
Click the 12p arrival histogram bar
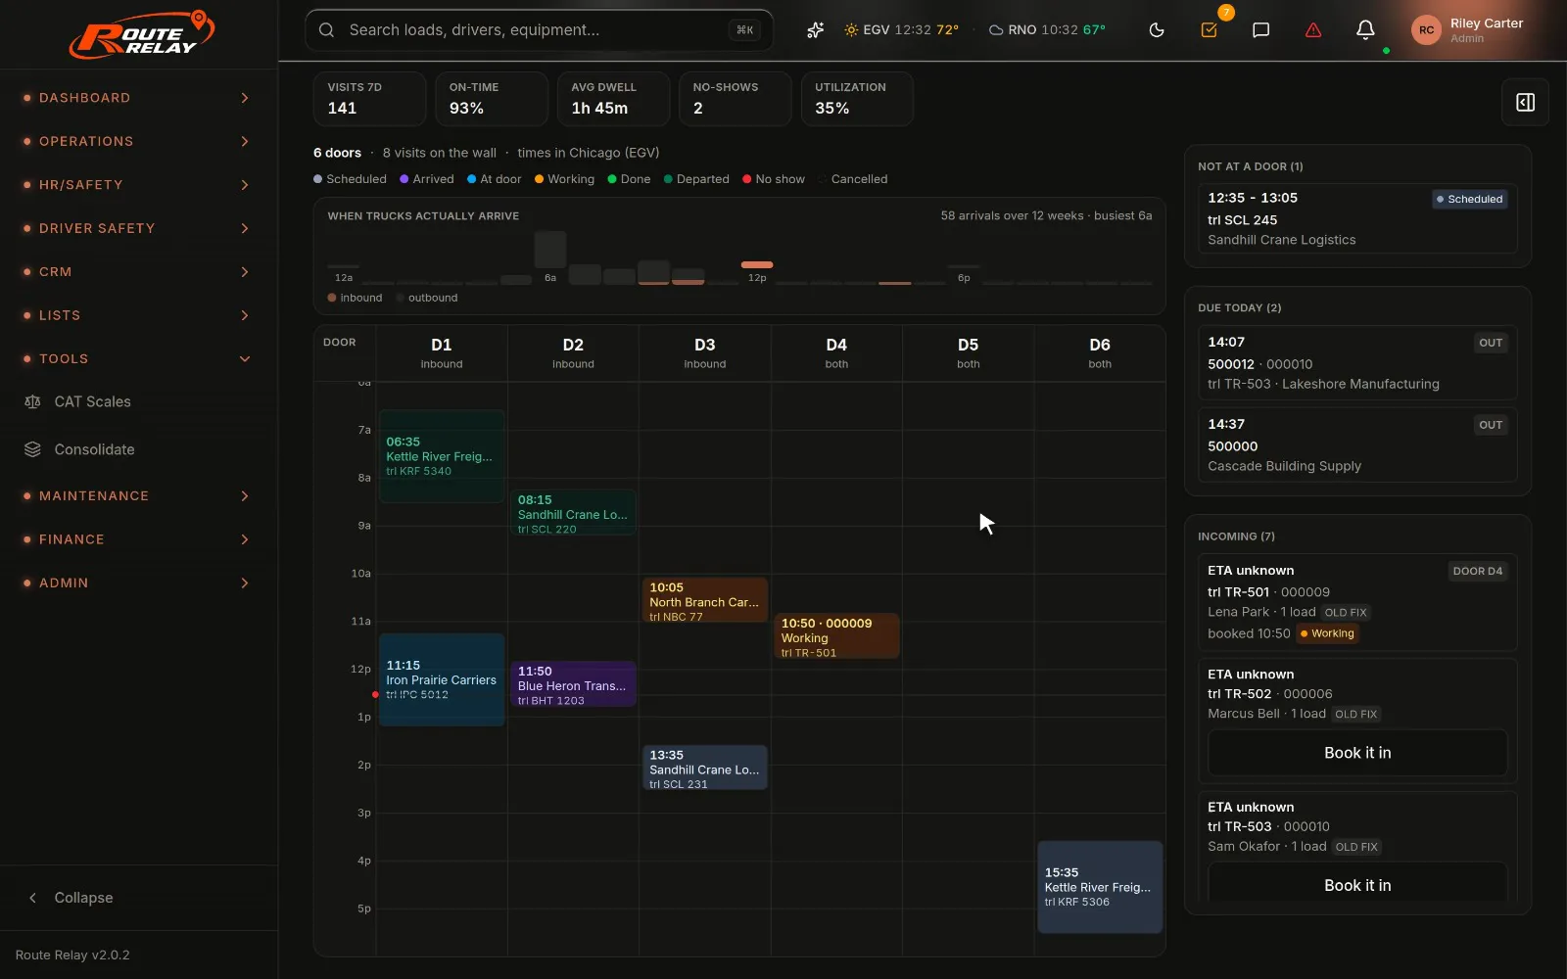click(x=757, y=265)
